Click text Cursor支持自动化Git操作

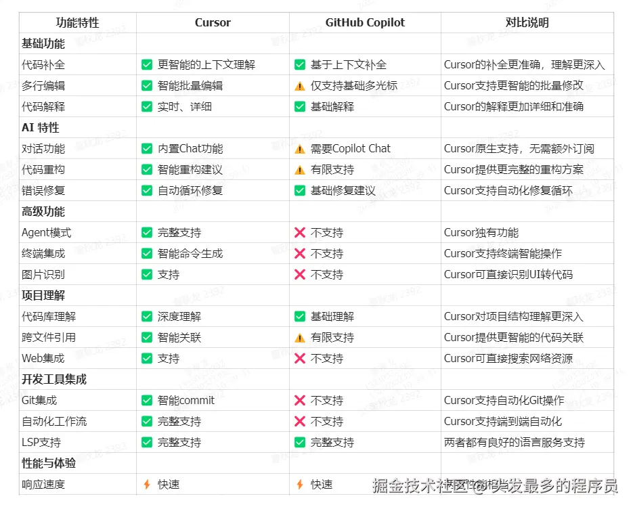504,401
